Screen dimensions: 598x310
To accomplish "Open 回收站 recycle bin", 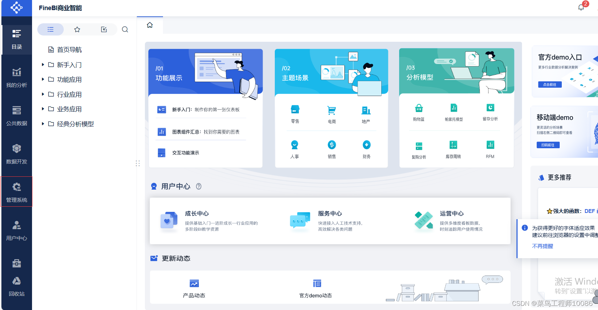I will click(x=17, y=287).
